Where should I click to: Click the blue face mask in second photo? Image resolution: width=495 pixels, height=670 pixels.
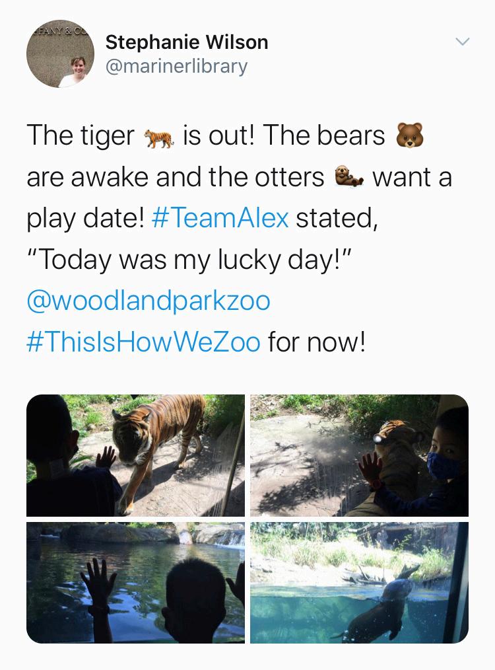click(x=443, y=466)
